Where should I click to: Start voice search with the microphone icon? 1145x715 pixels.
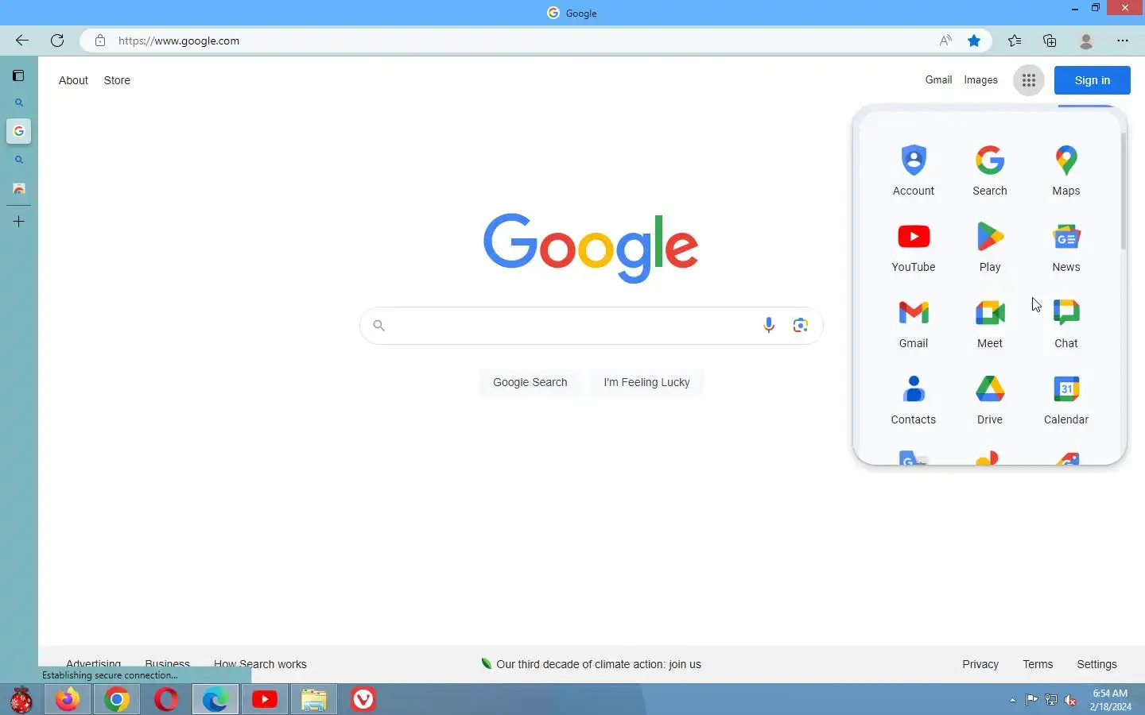click(x=768, y=325)
